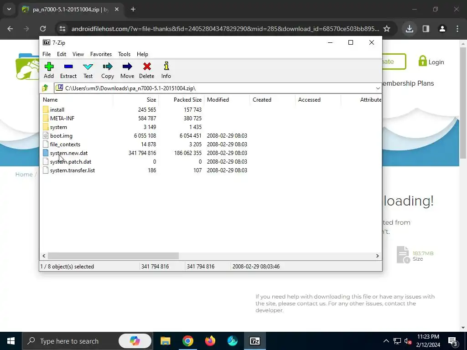Open Chrome three-dot menu
The width and height of the screenshot is (467, 350).
click(457, 29)
